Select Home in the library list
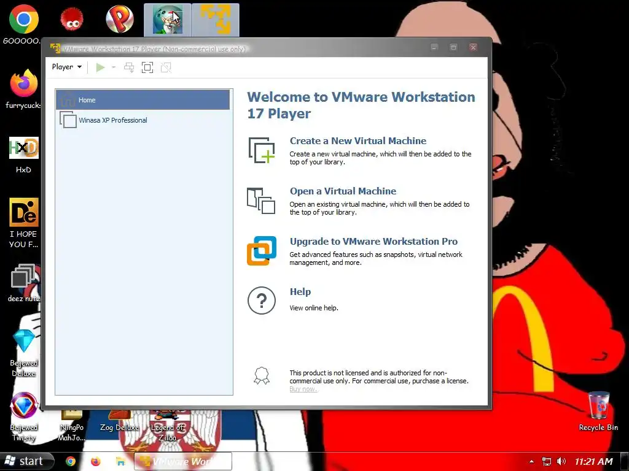629x471 pixels. pos(143,100)
